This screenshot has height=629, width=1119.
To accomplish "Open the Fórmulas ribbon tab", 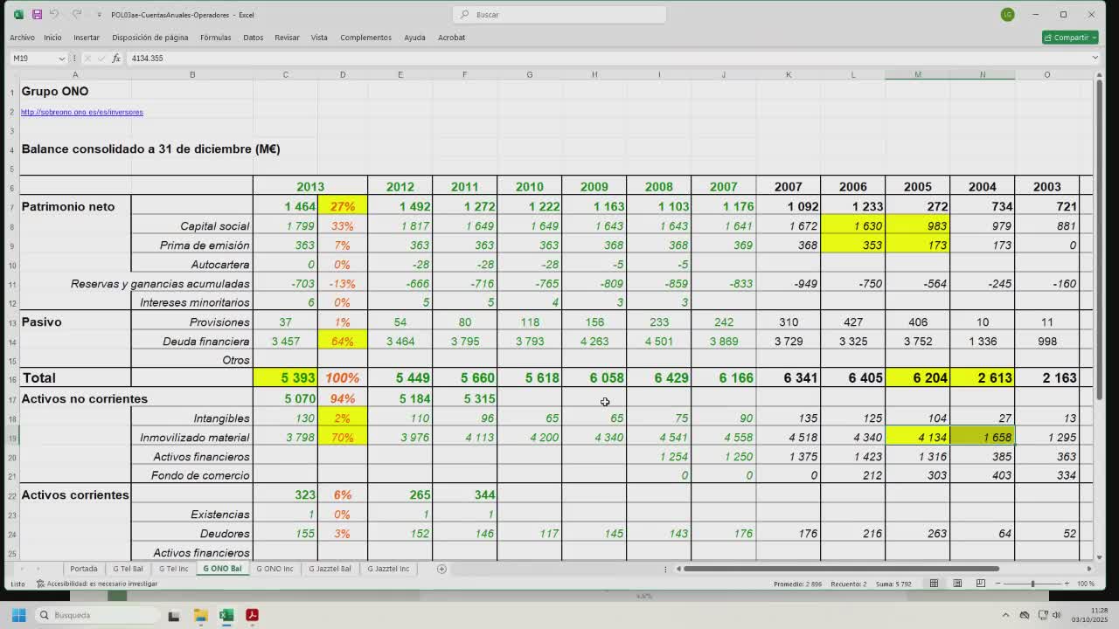I will 215,38.
